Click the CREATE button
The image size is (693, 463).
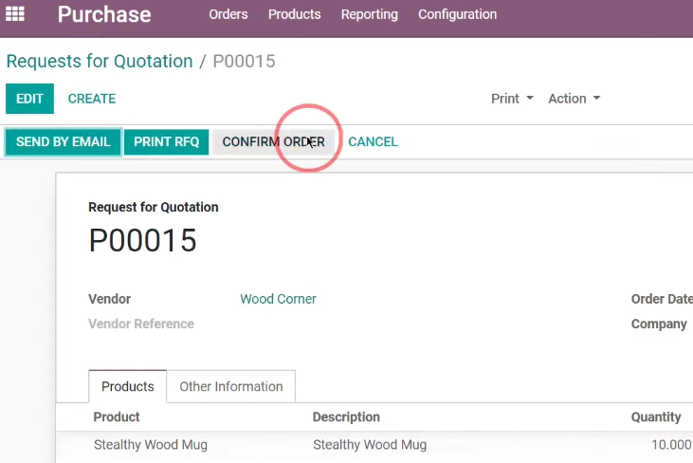pyautogui.click(x=92, y=99)
